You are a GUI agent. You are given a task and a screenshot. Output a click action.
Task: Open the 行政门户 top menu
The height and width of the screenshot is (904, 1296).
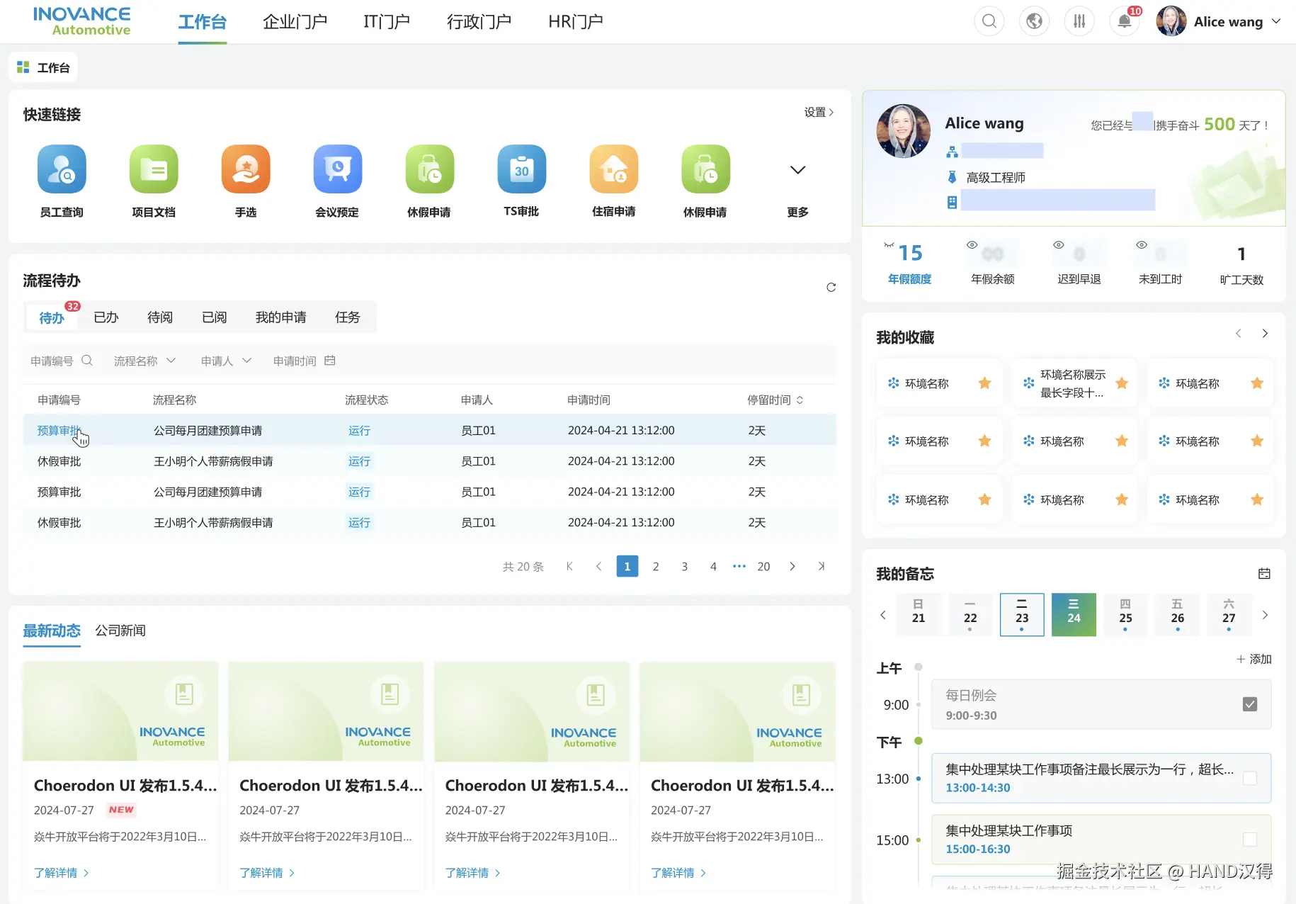pos(479,21)
